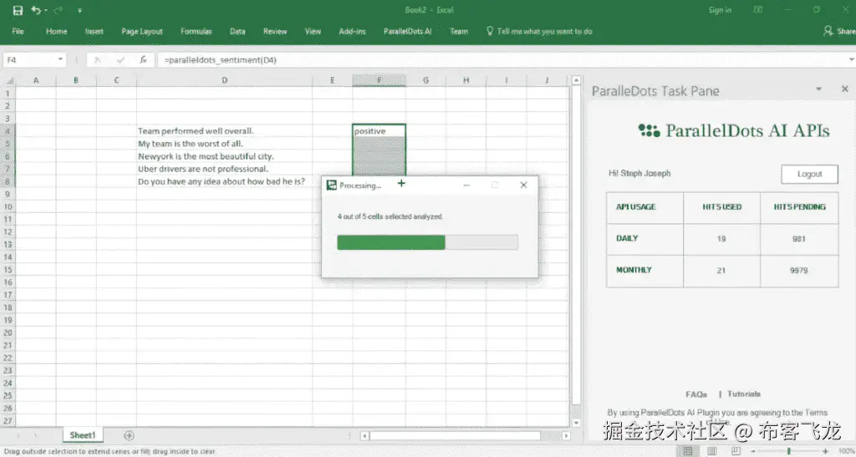Expand the Name Box dropdown arrow
The height and width of the screenshot is (457, 856).
click(60, 59)
